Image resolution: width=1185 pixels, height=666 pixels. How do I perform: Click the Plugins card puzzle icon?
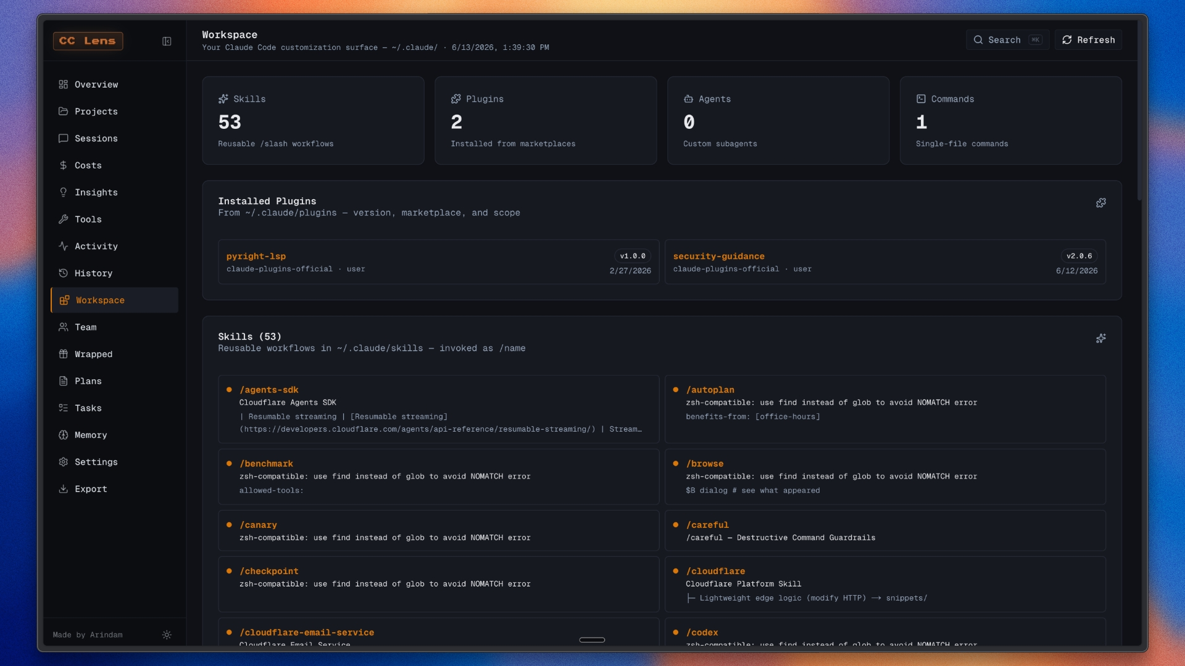click(456, 99)
